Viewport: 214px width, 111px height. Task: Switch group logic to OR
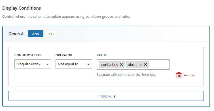[52, 34]
